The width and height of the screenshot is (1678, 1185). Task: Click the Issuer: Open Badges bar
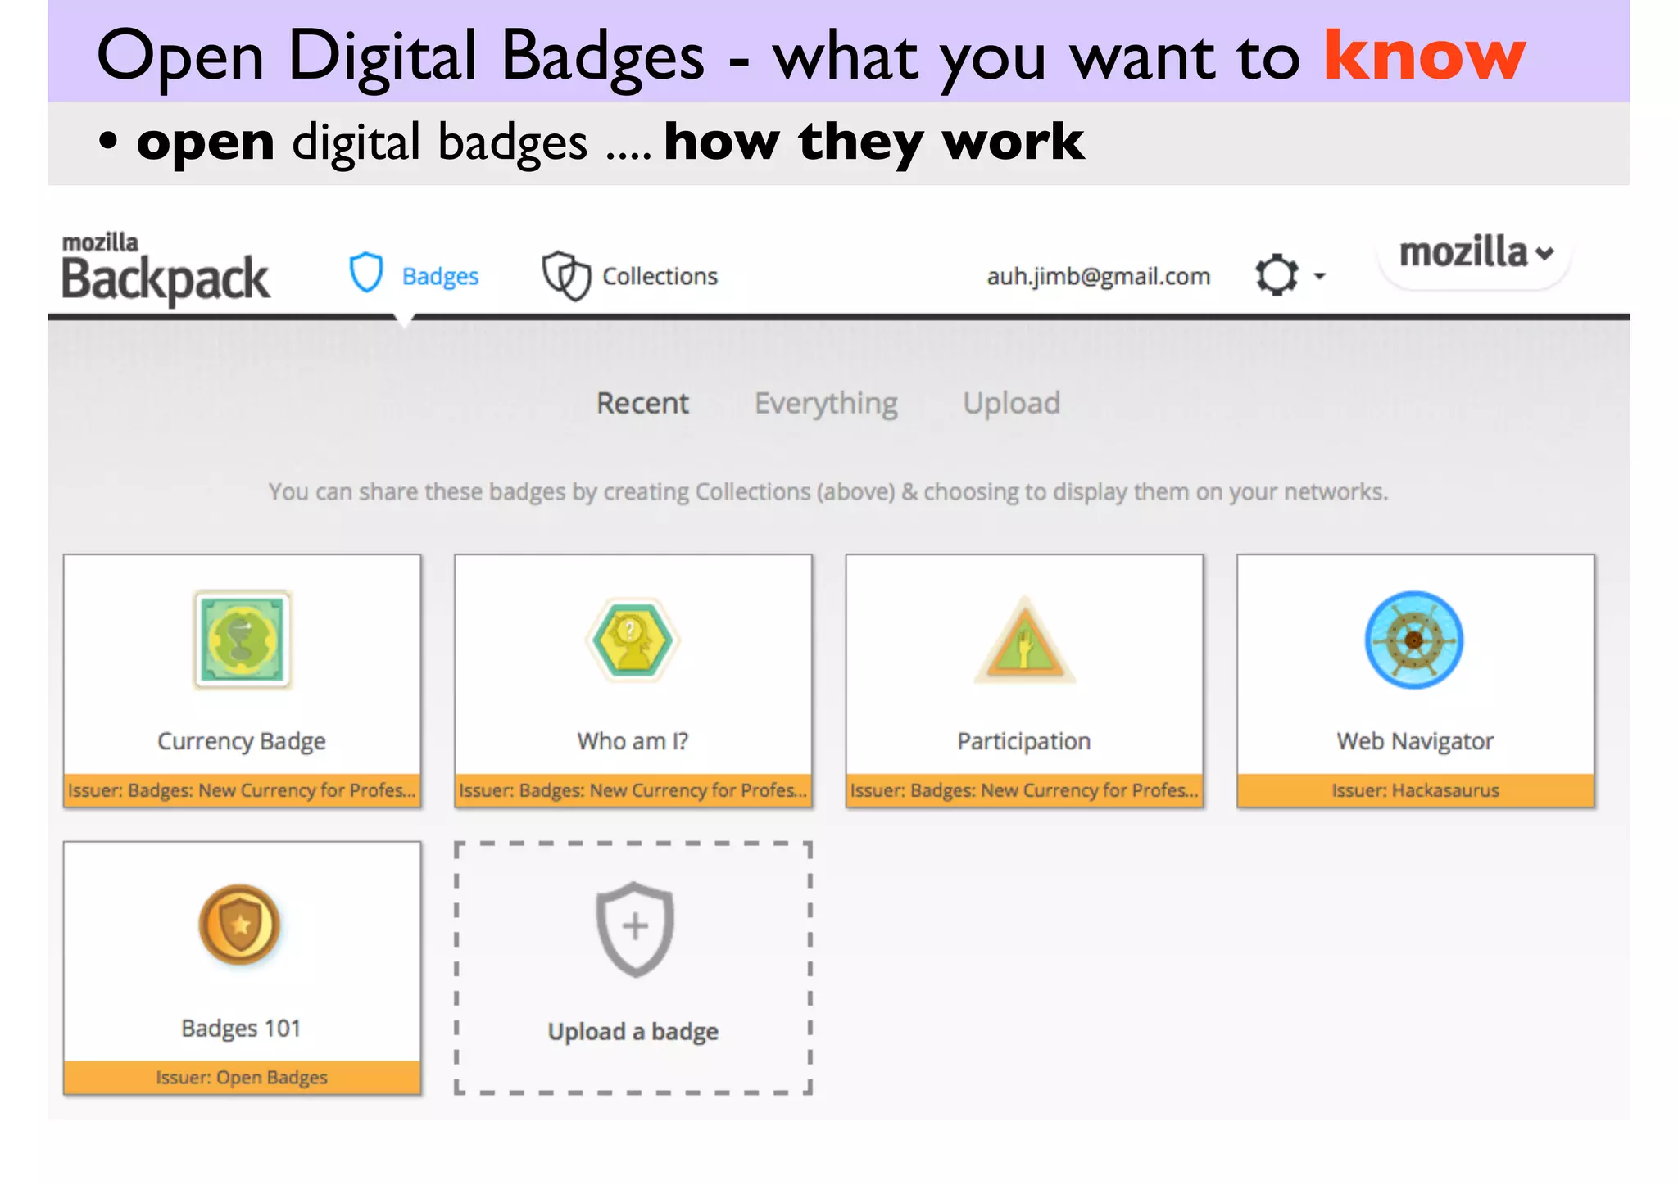pyautogui.click(x=243, y=1077)
